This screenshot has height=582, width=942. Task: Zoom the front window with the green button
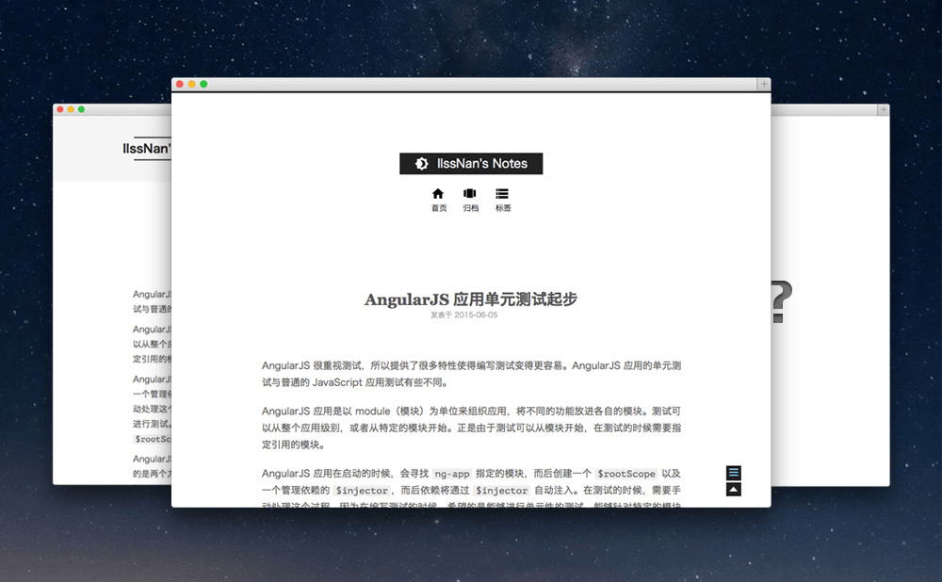pos(203,84)
